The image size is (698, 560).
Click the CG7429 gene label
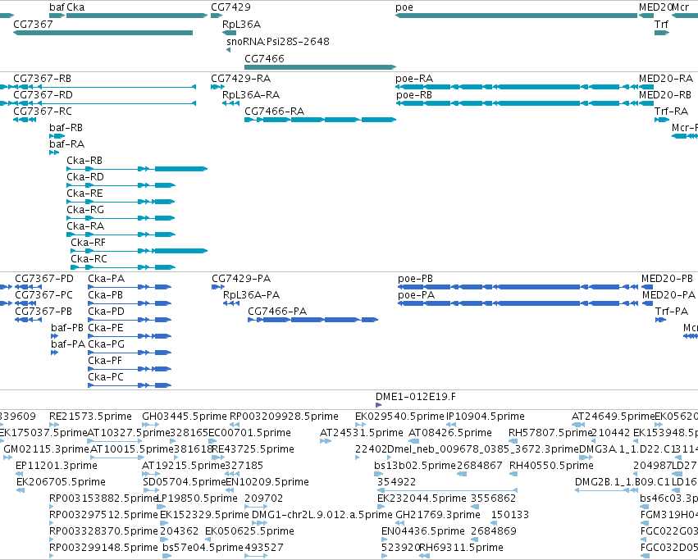click(x=230, y=7)
